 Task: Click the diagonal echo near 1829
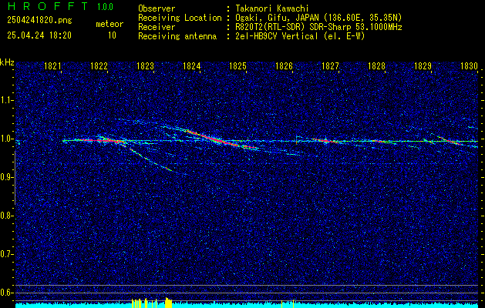point(450,140)
